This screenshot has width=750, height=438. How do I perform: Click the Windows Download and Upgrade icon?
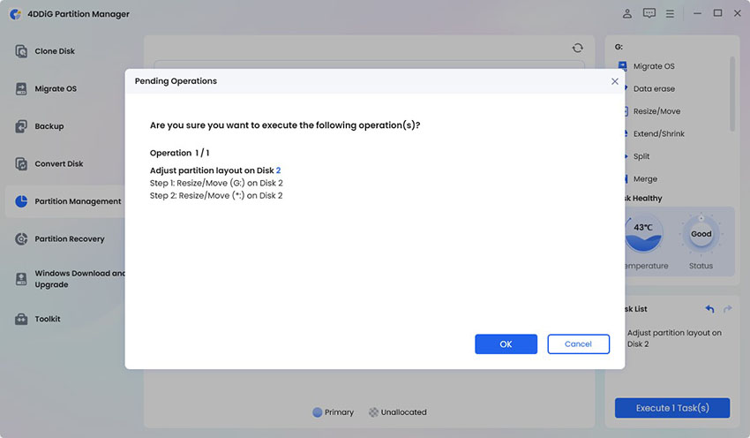click(x=21, y=278)
